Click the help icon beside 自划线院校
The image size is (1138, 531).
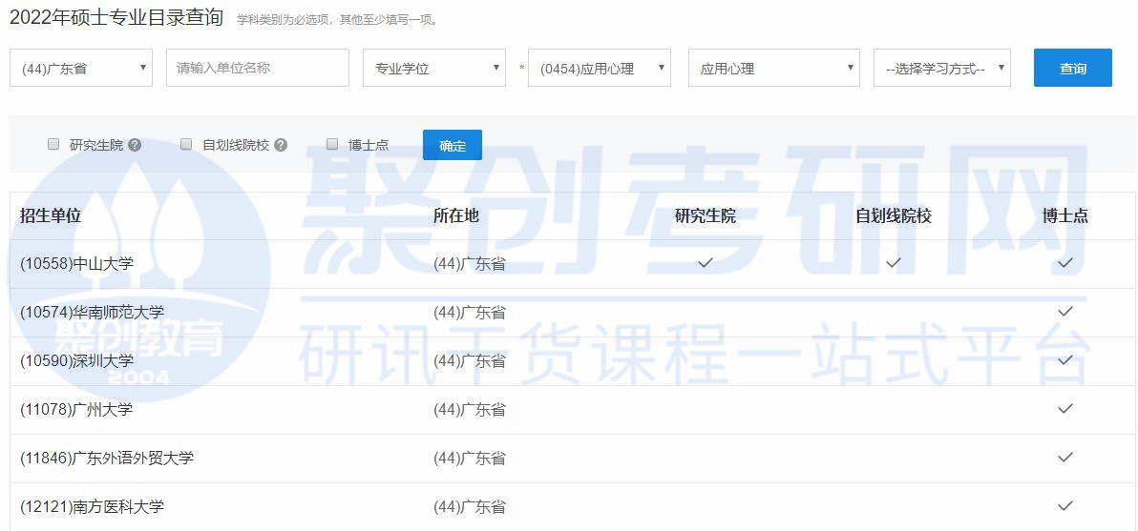(x=281, y=145)
